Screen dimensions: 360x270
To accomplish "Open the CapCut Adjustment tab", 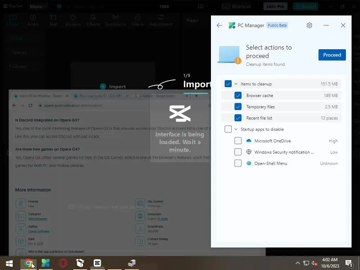I will 161,20.
